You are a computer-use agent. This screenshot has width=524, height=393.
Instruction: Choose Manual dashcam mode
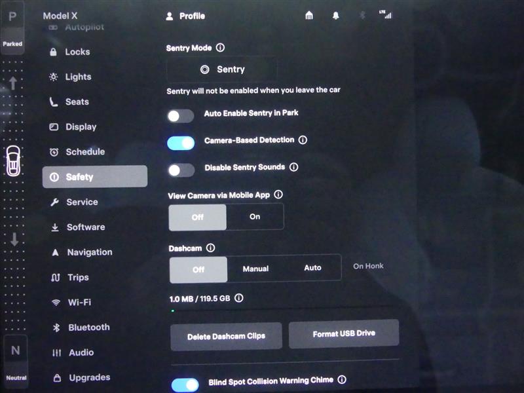tap(255, 269)
